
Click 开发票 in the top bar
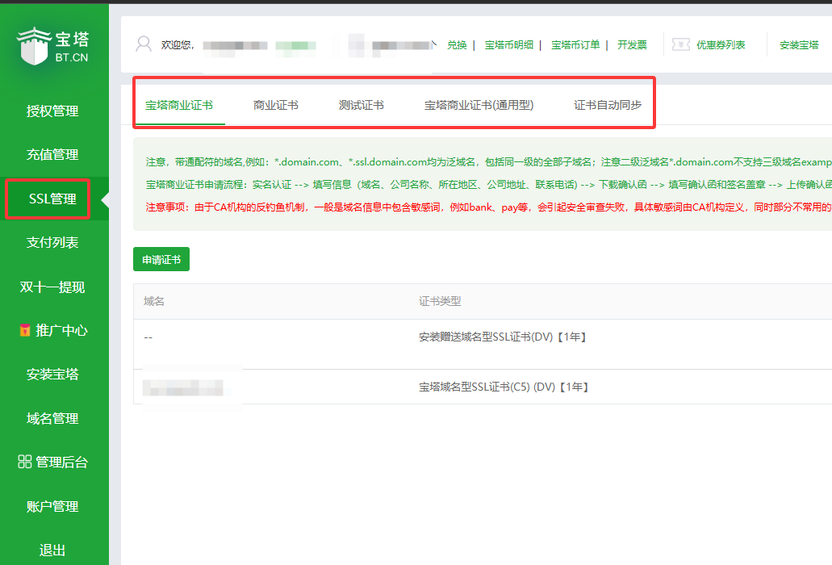tap(631, 44)
